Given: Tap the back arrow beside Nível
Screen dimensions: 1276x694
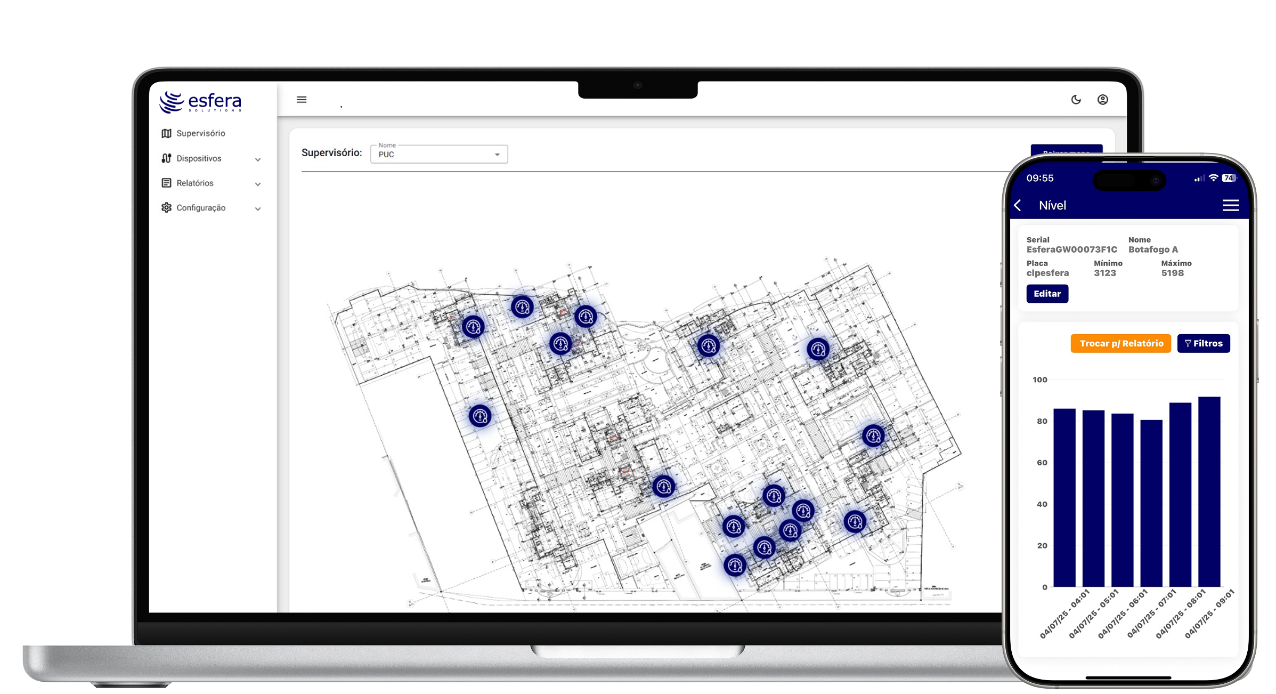Looking at the screenshot, I should 1018,206.
